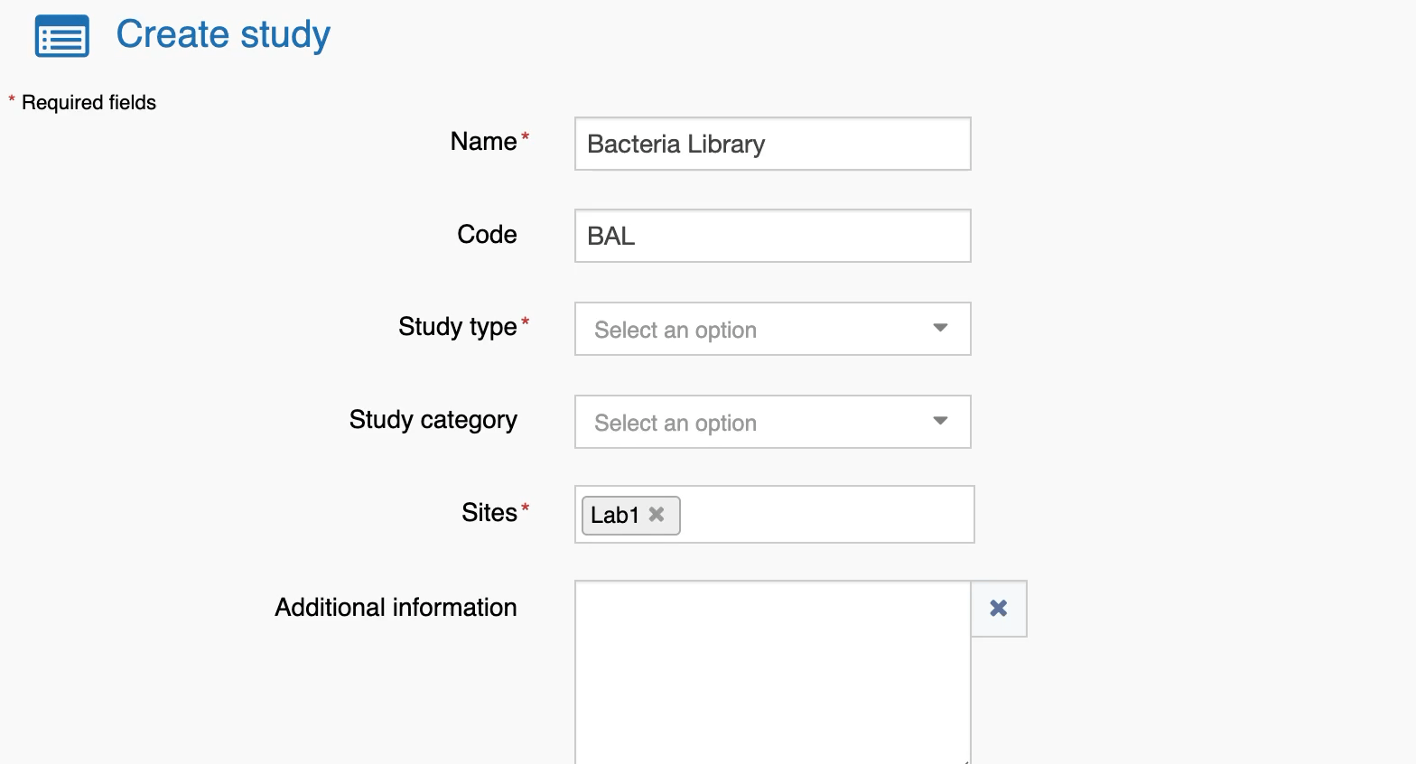
Task: Remove the Lab1 site tag
Action: coord(657,514)
